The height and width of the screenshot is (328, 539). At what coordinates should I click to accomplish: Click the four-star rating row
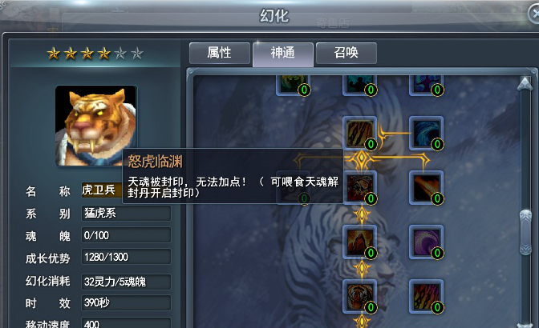95,54
